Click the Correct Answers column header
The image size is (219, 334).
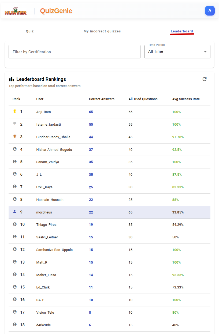[102, 99]
